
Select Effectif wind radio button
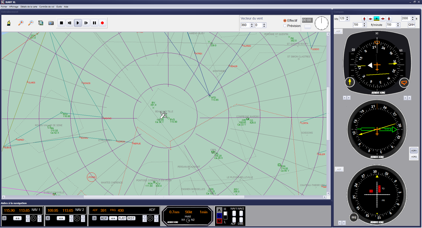coord(285,21)
